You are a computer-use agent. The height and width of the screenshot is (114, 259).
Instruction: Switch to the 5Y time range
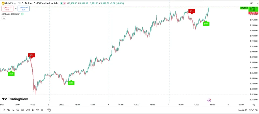pyautogui.click(x=37, y=110)
